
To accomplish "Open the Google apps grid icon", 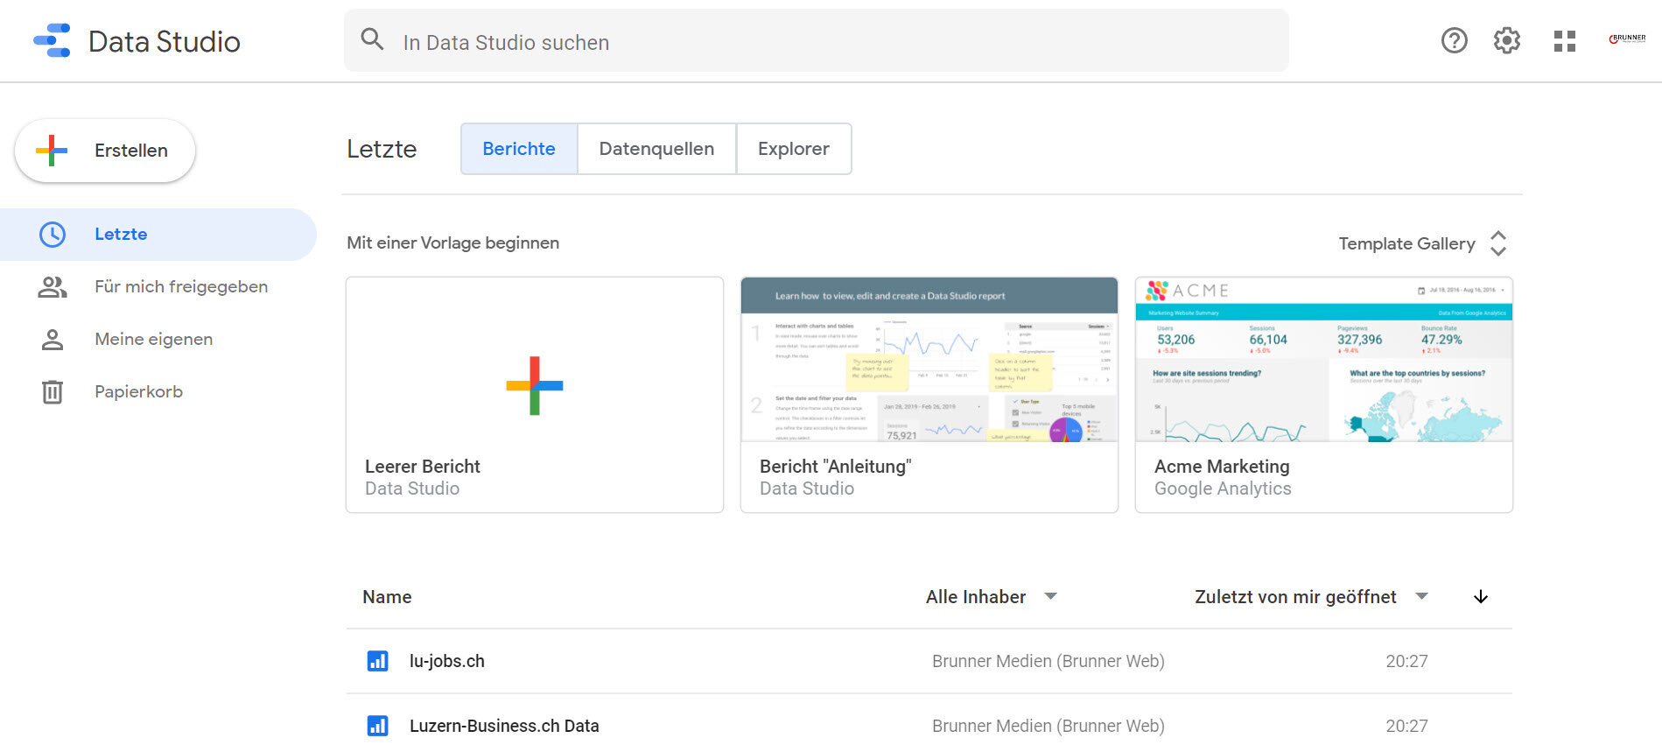I will [x=1564, y=41].
